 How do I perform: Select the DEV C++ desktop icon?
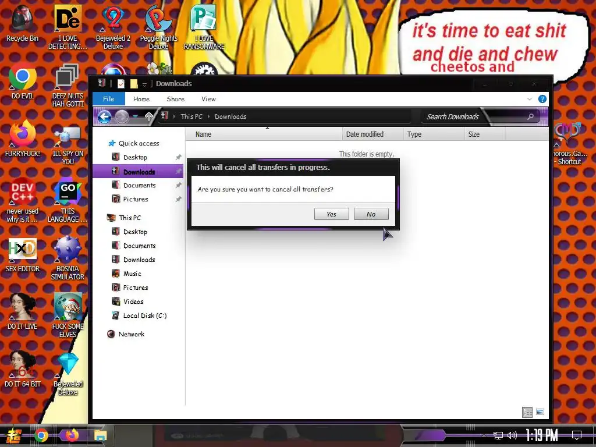23,200
